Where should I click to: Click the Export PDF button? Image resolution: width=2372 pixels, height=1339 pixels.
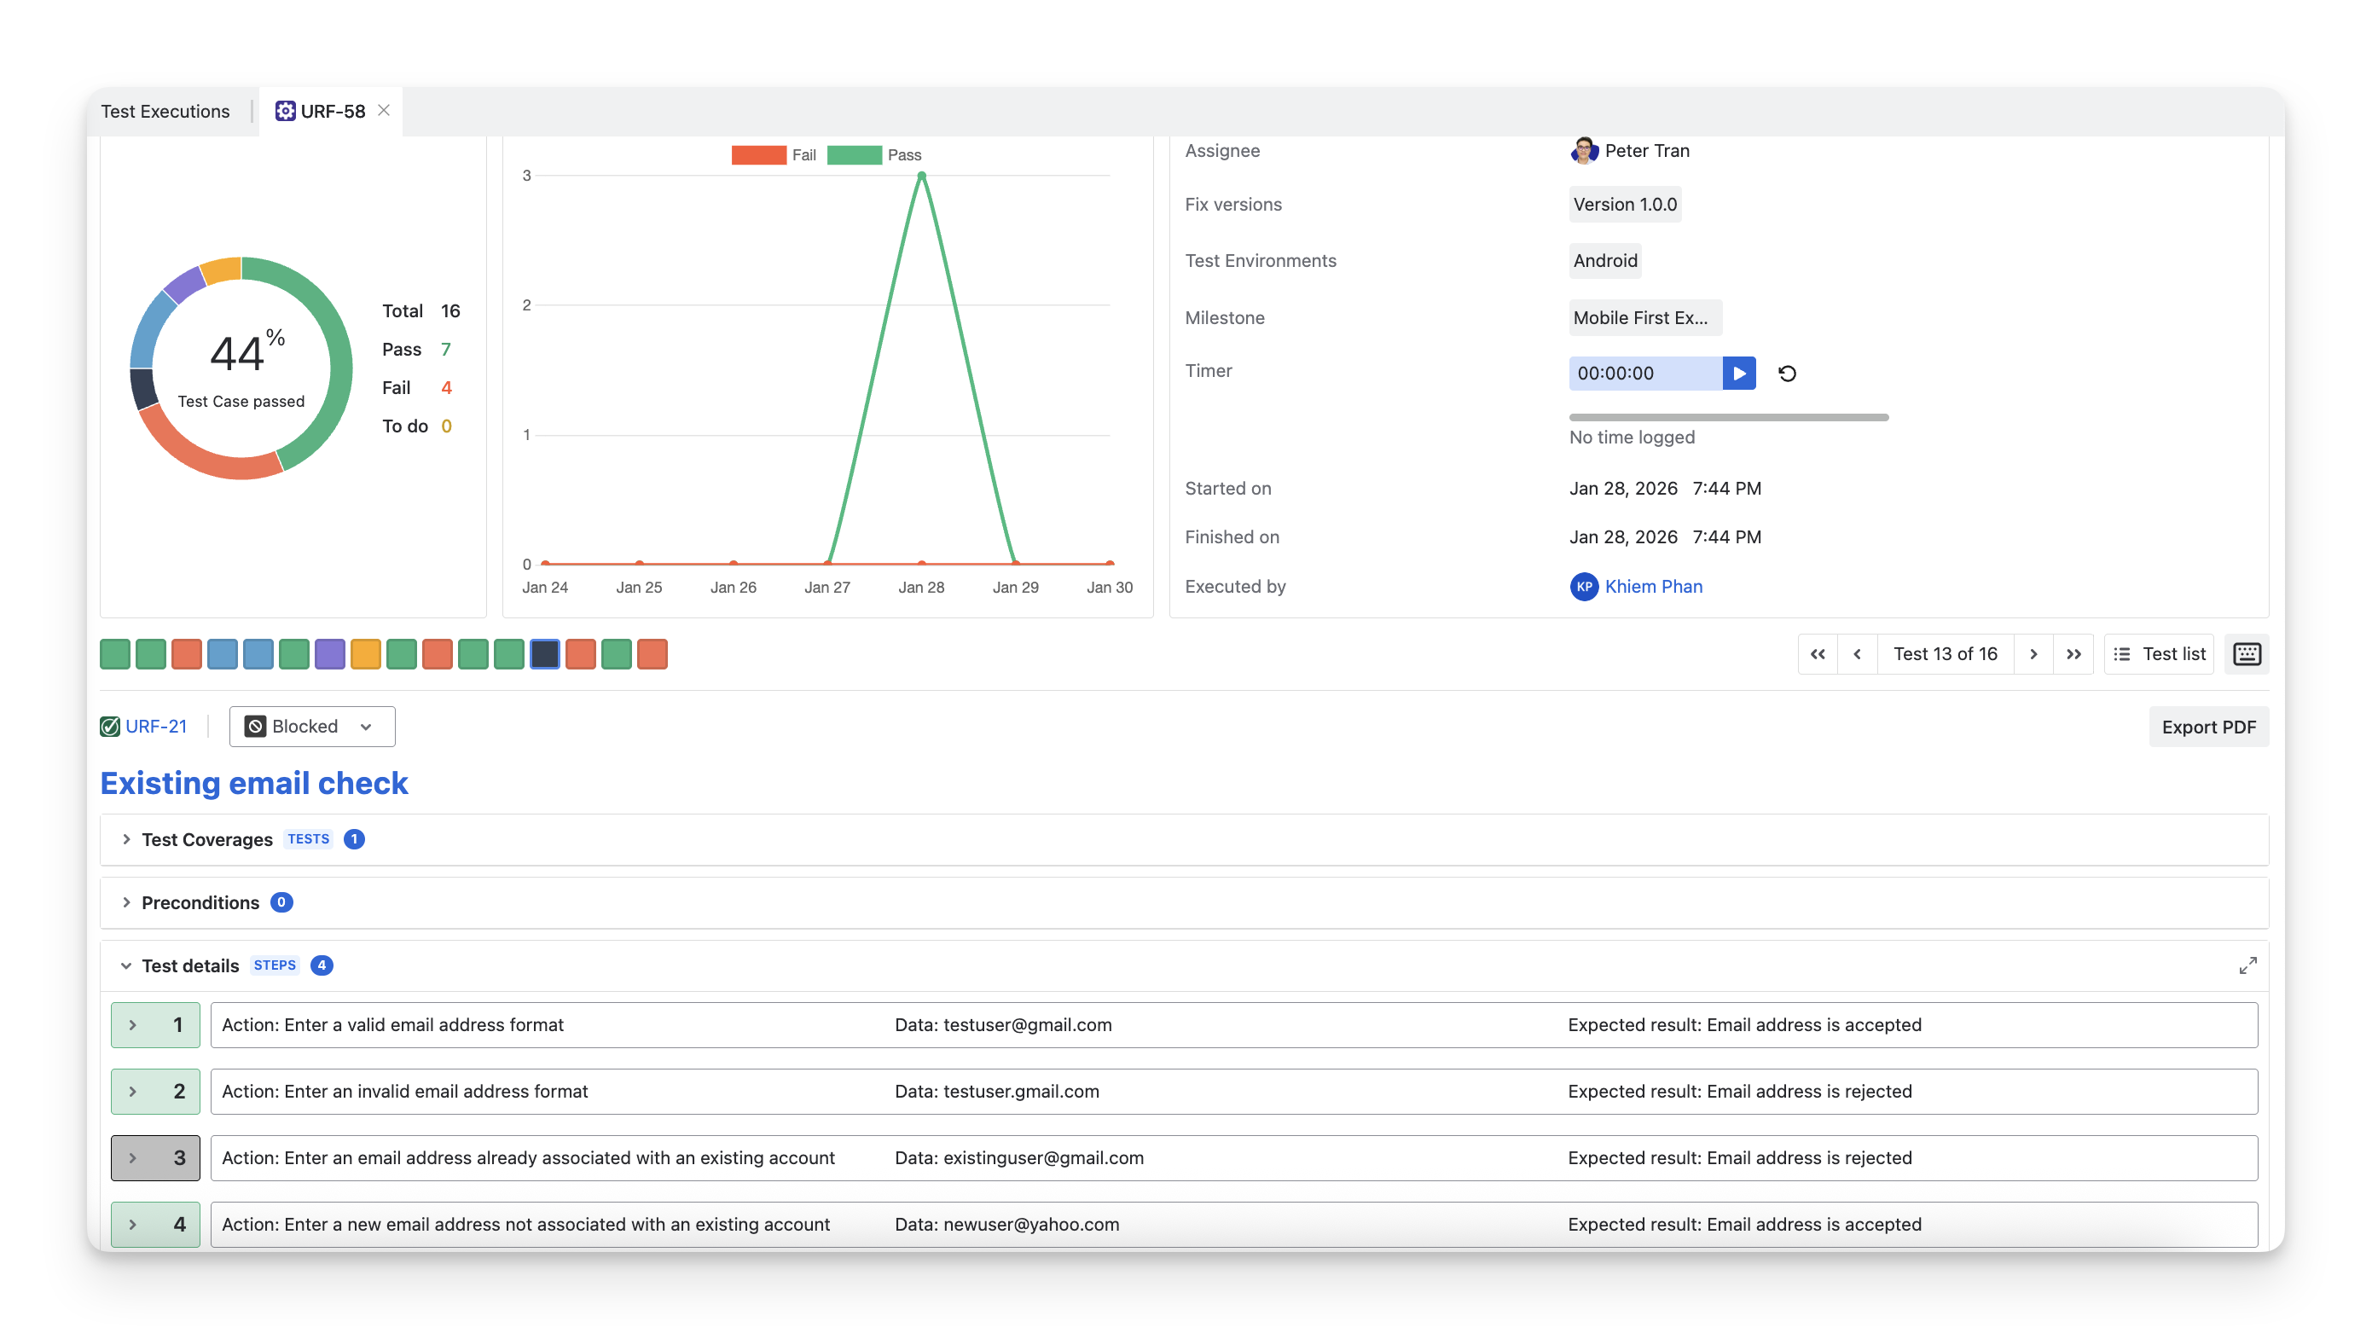[x=2208, y=727]
